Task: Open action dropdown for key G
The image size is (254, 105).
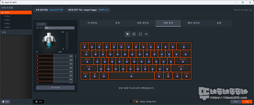Action: [x=63, y=79]
